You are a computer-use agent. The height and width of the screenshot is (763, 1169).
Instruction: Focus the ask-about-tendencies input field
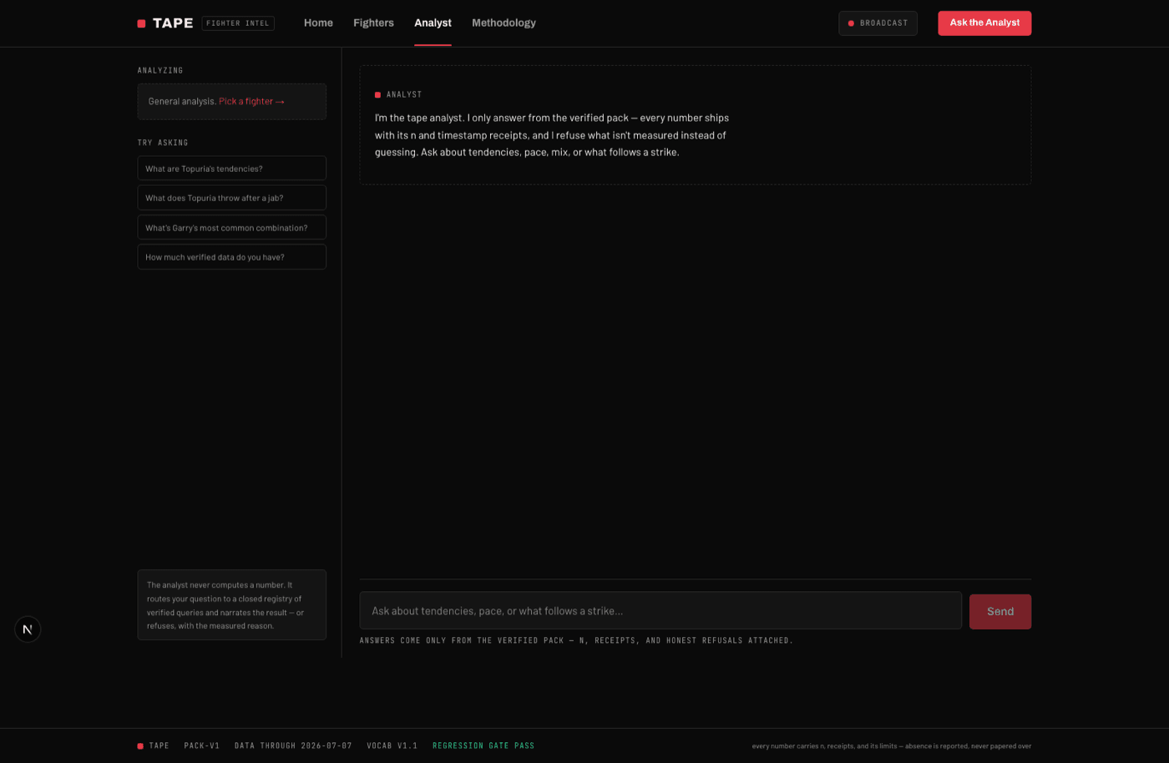point(660,611)
